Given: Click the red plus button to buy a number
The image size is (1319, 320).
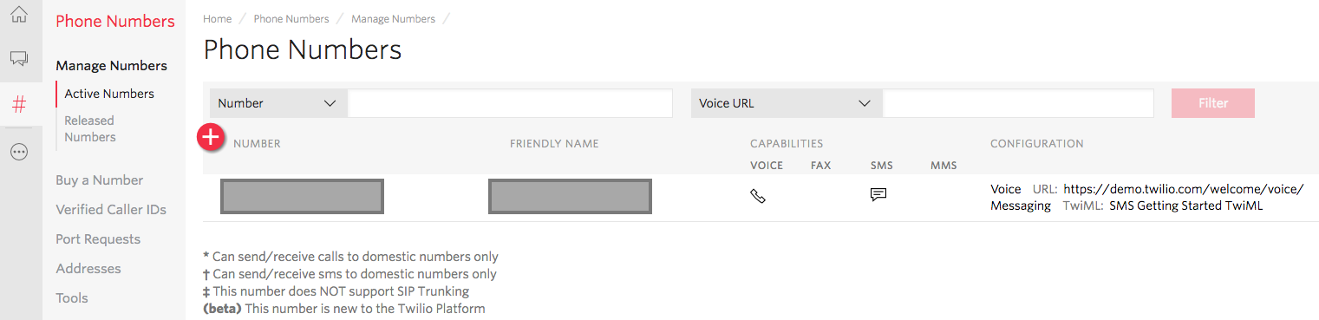Looking at the screenshot, I should point(212,137).
